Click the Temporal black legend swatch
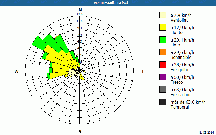 click(163, 102)
